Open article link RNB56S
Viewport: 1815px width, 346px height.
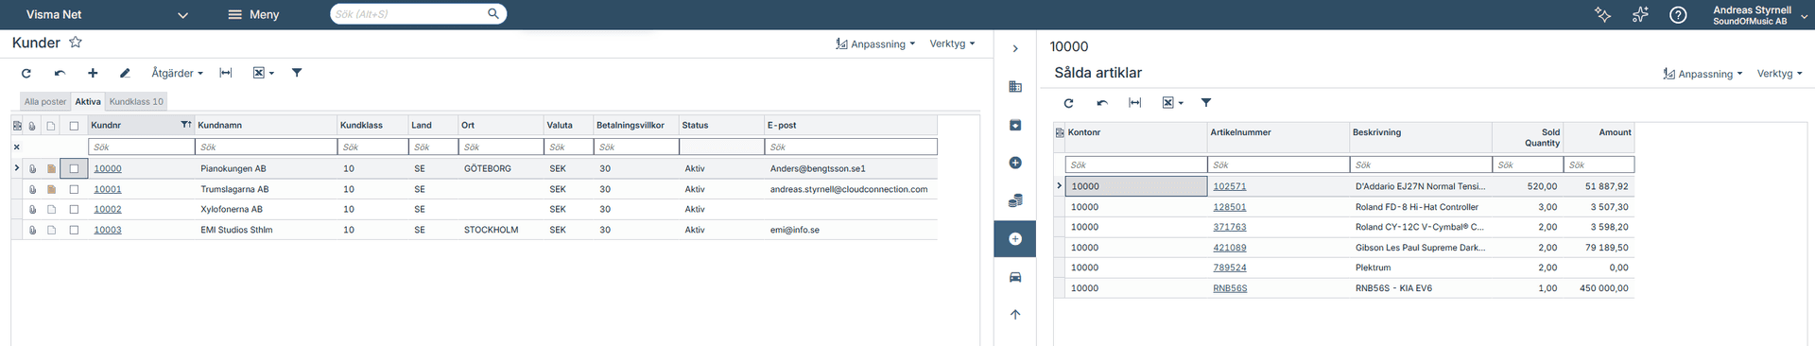tap(1230, 288)
